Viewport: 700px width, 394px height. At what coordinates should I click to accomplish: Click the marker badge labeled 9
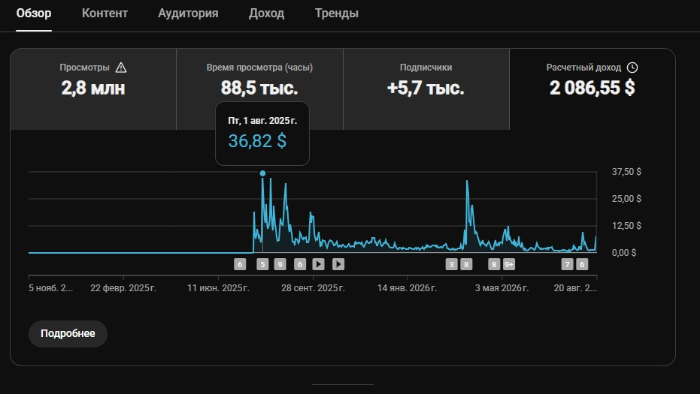click(x=280, y=265)
